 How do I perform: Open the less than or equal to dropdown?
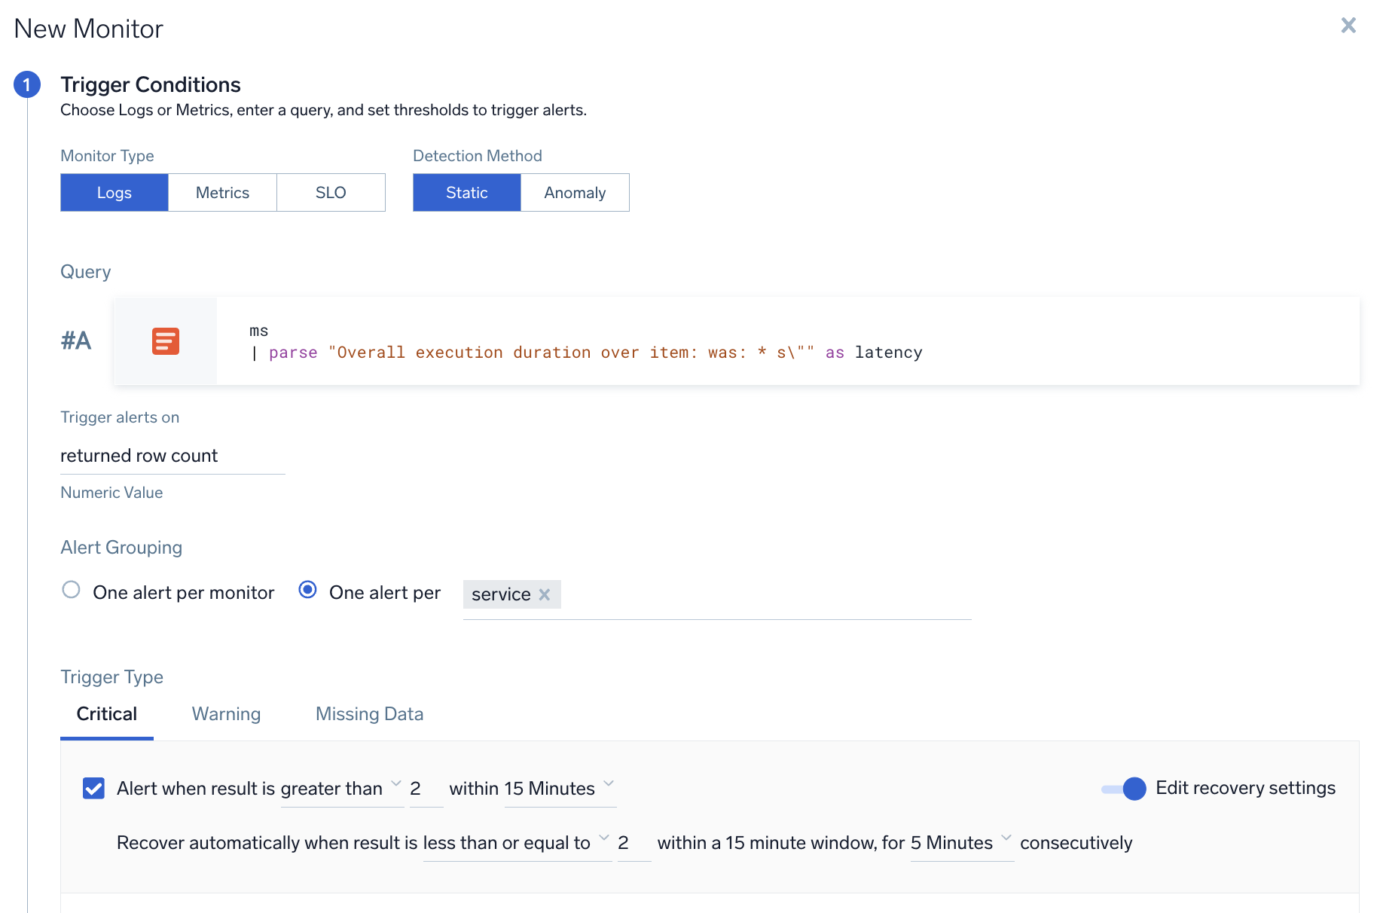(516, 843)
